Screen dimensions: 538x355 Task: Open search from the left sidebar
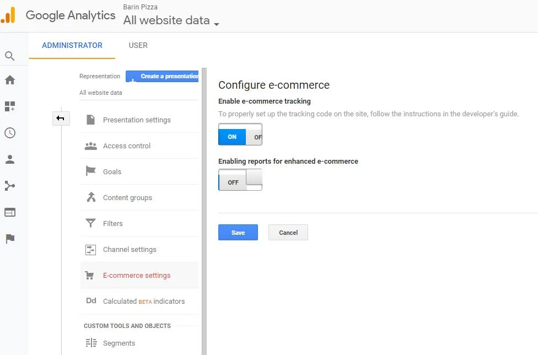click(x=9, y=56)
